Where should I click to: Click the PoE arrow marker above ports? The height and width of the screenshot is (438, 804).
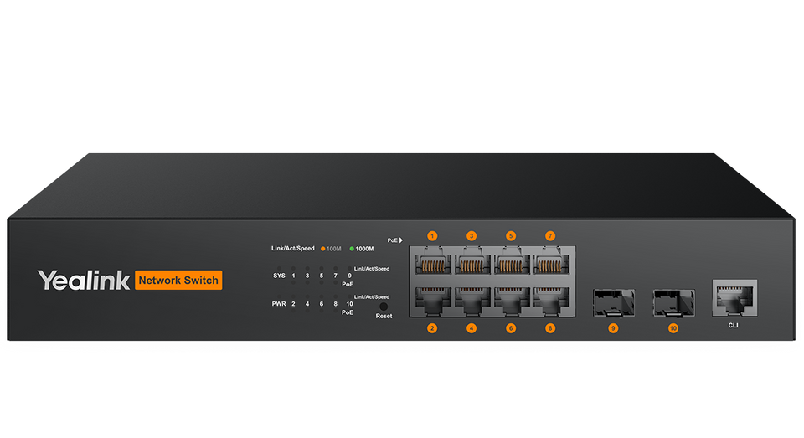pos(394,240)
